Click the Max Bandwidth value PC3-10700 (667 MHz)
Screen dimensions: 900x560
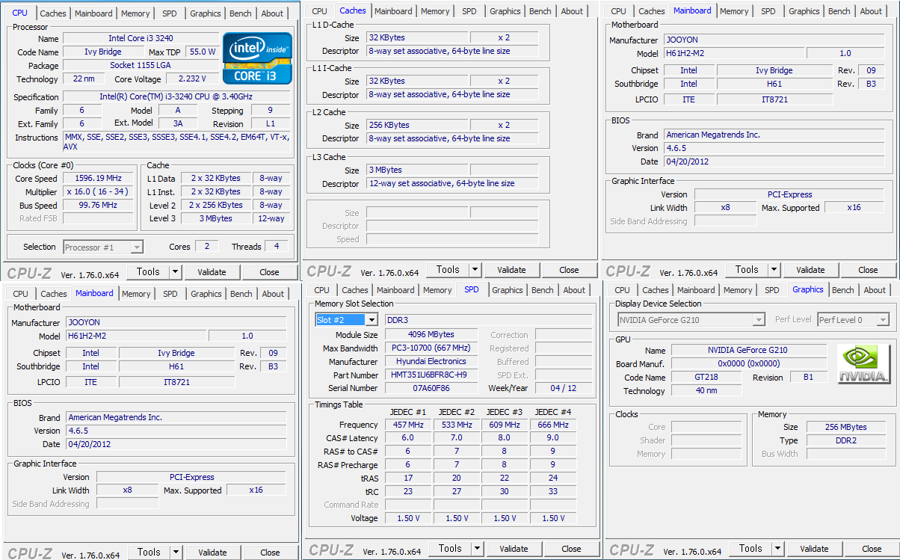433,348
